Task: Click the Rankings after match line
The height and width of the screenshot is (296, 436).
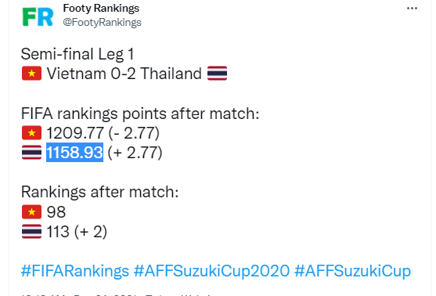Action: [x=100, y=192]
